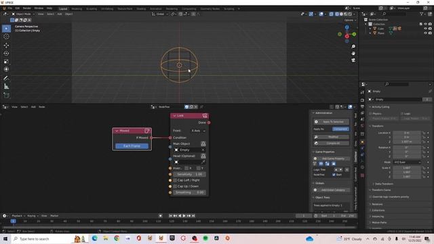Toggle camera view icon in viewport
434x244 pixels.
click(x=353, y=60)
